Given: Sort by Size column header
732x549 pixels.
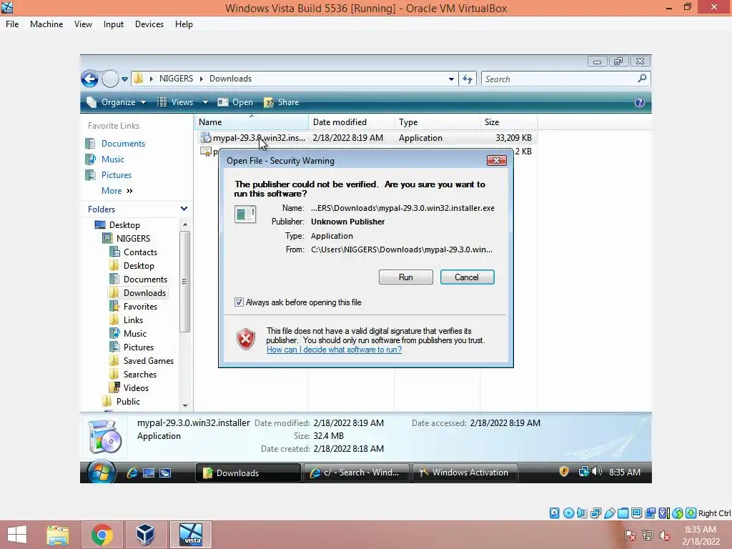Looking at the screenshot, I should tap(508, 122).
